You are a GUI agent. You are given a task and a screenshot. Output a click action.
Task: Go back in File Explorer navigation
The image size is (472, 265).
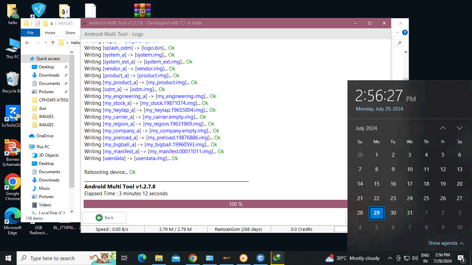pyautogui.click(x=28, y=43)
